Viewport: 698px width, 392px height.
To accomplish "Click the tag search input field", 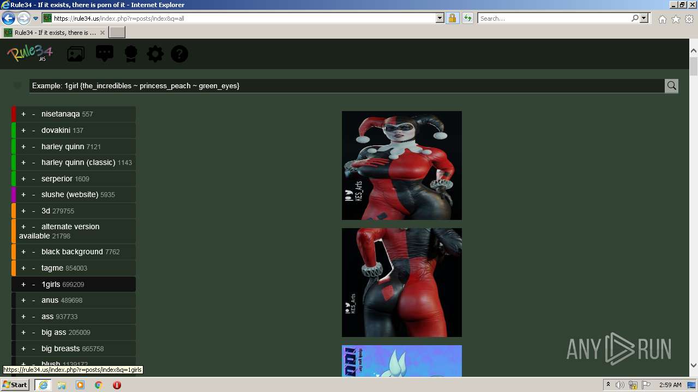I will click(347, 85).
